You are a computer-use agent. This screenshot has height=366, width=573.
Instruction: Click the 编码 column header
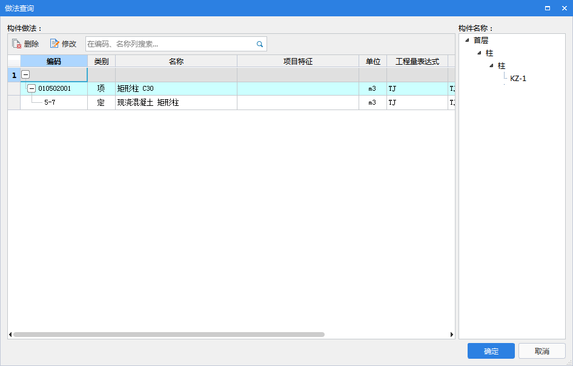click(54, 62)
